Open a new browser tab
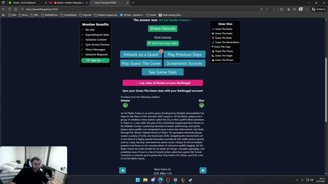 133,3
